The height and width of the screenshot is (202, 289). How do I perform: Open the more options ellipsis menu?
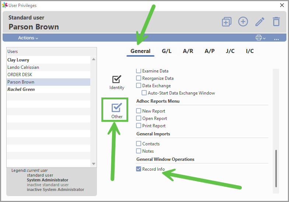(276, 39)
